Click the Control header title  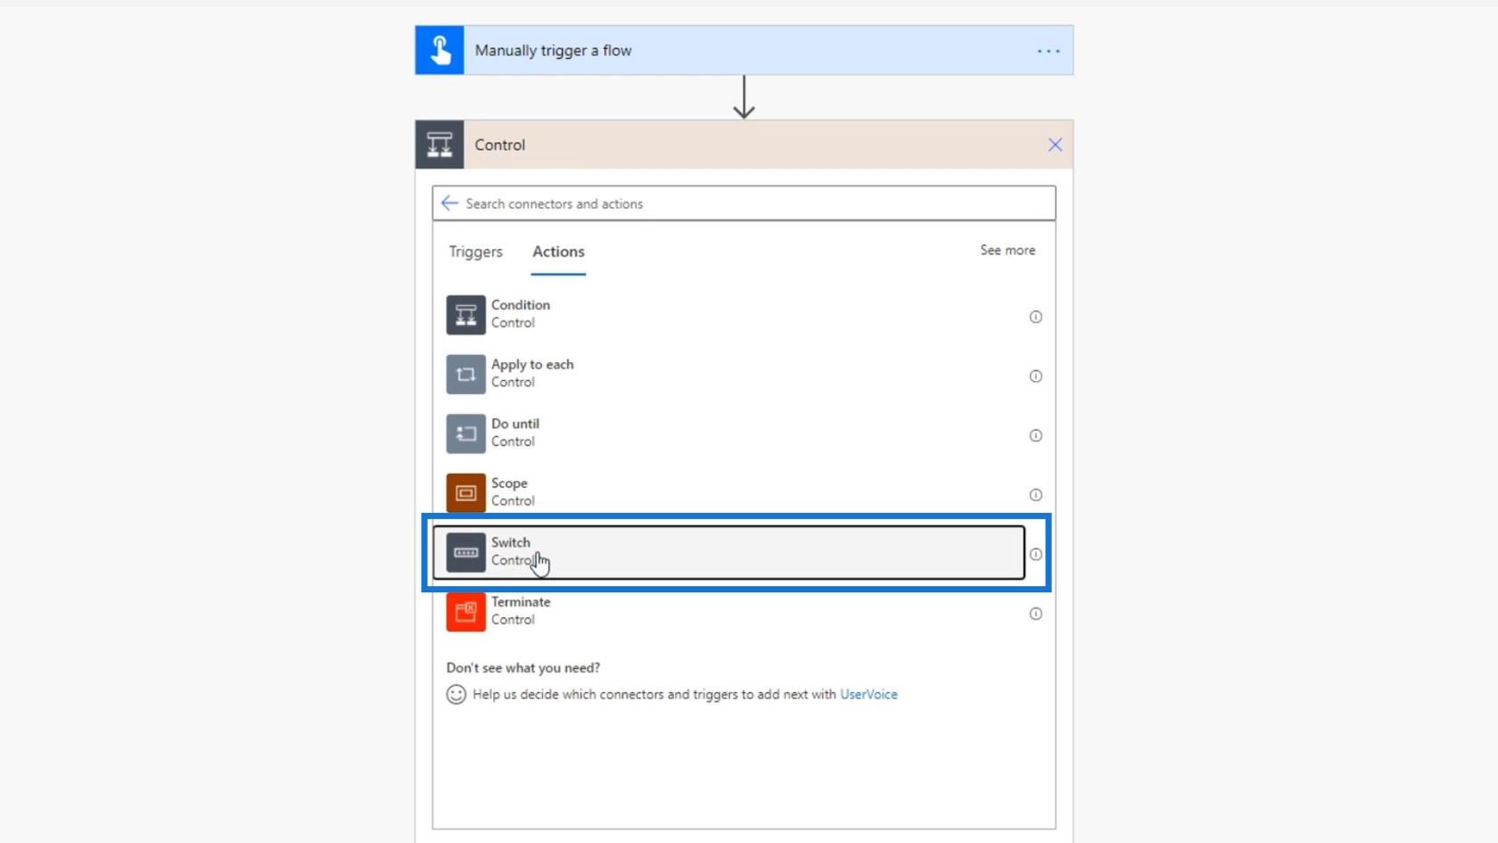pyautogui.click(x=499, y=145)
